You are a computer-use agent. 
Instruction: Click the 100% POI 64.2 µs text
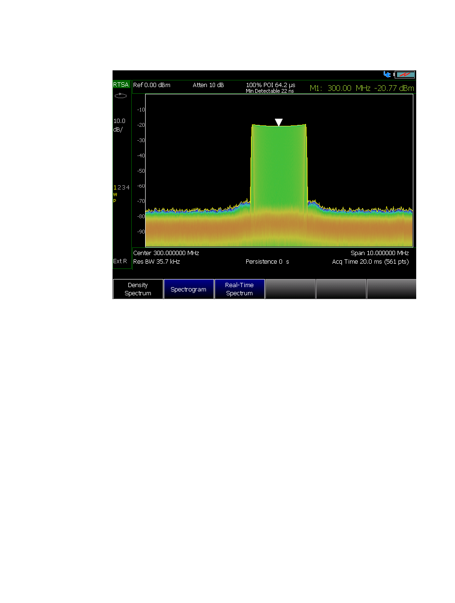click(x=271, y=85)
